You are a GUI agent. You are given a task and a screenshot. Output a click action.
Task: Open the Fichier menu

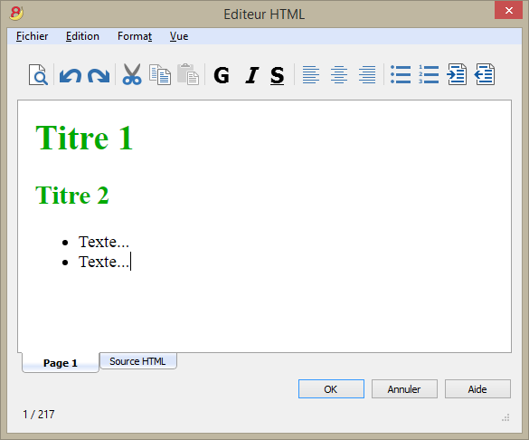32,36
